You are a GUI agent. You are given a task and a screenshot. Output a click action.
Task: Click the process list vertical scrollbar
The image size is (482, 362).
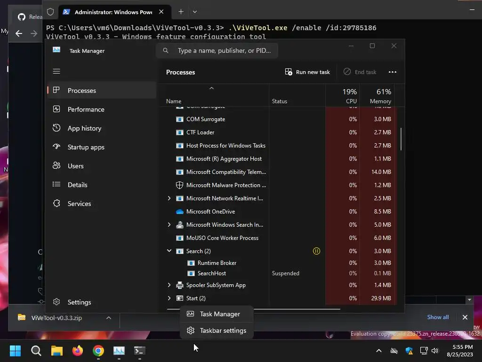(401, 139)
